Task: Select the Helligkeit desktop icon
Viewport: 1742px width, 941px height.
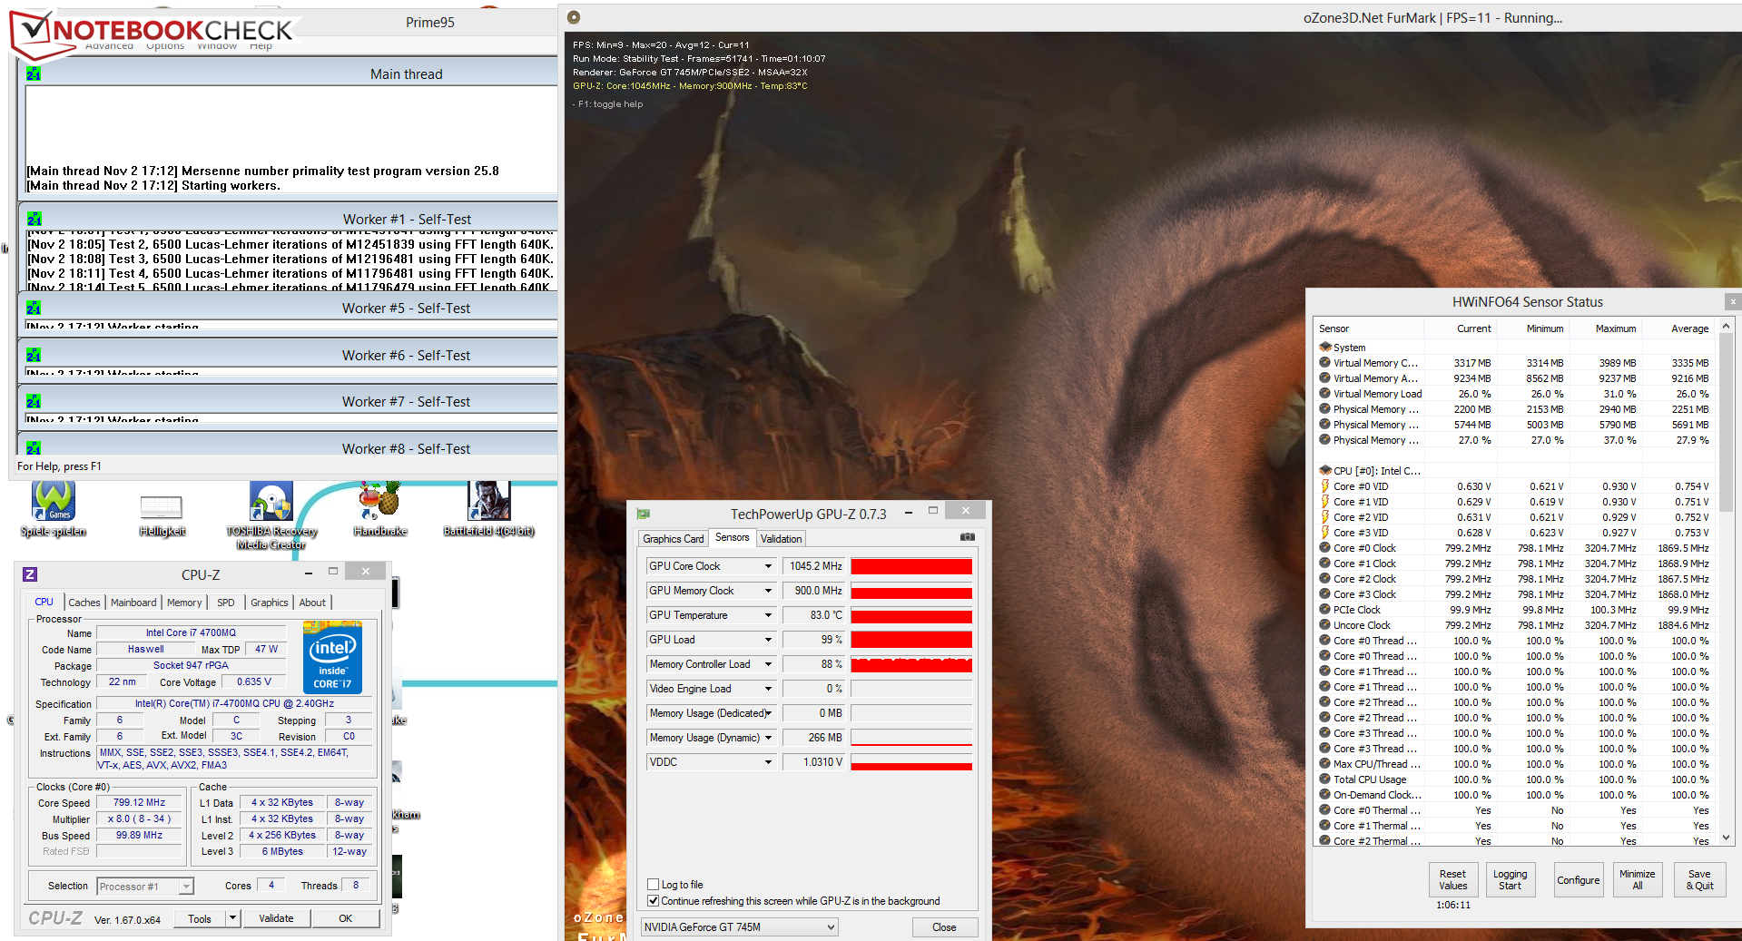Action: 162,515
